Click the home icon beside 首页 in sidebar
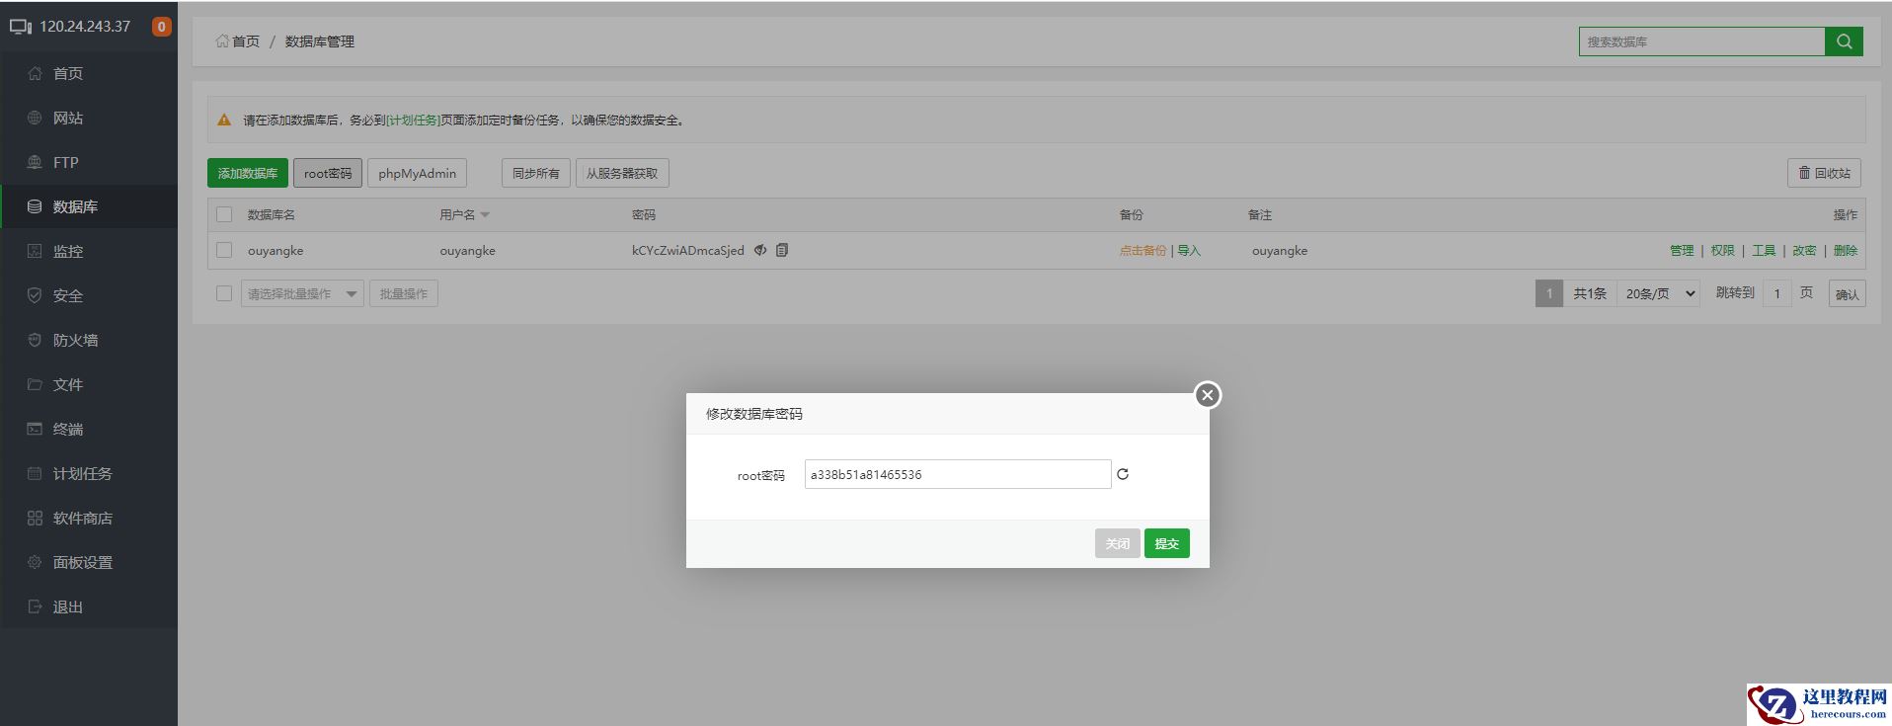 (x=35, y=73)
